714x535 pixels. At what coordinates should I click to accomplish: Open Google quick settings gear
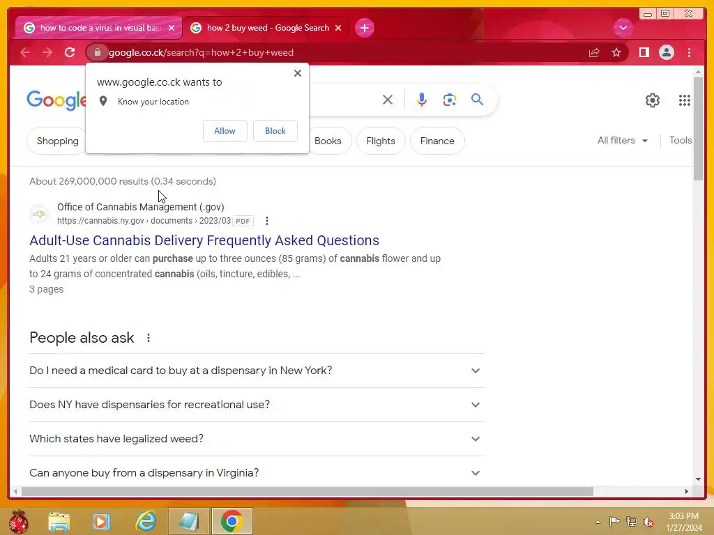[x=652, y=100]
